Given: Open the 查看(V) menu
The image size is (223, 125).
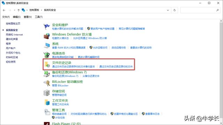Looking at the screenshot, I should pos(28,17).
